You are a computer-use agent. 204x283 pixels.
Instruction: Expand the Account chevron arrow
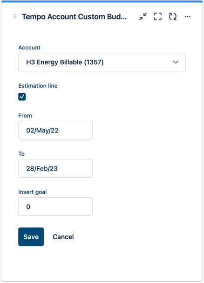point(176,62)
